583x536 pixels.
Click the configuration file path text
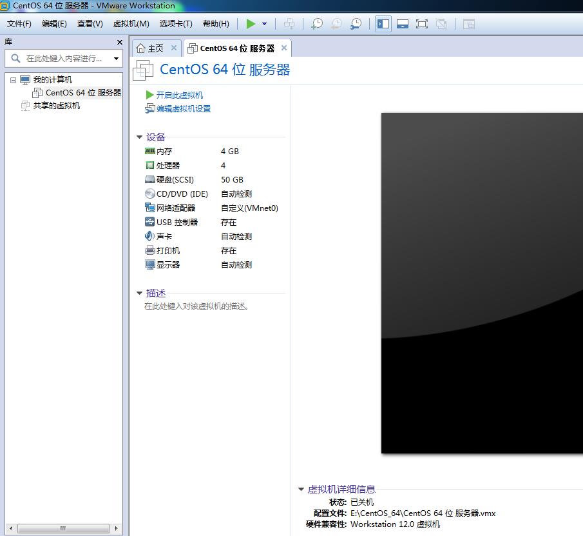[423, 513]
